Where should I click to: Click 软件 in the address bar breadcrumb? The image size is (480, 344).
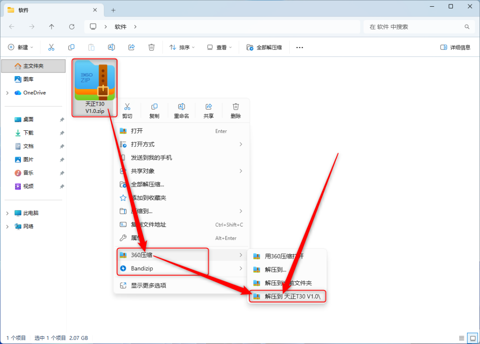coord(120,27)
